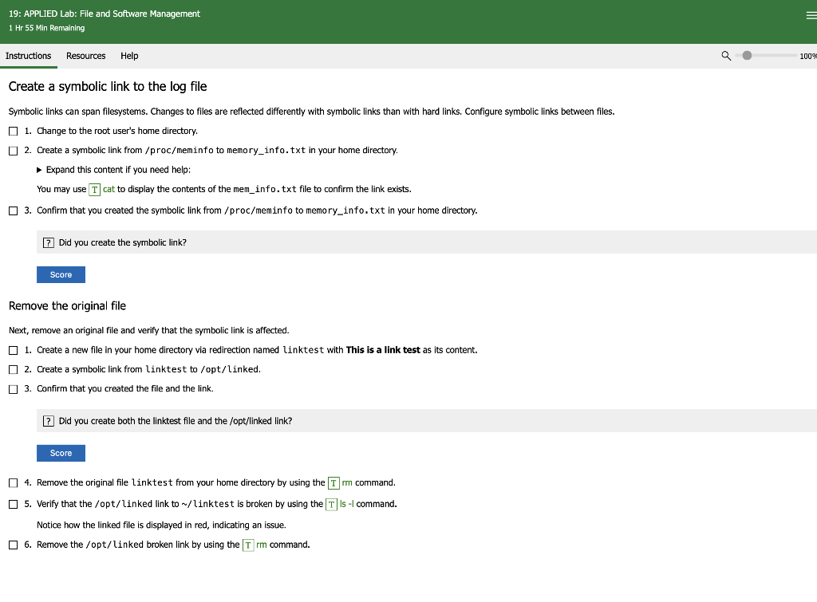
Task: Open the Help tab
Action: click(129, 56)
